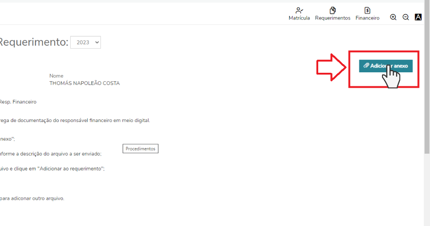Screen dimensions: 430x226
Task: Click the vertical page scrollbar
Action: click(426, 90)
